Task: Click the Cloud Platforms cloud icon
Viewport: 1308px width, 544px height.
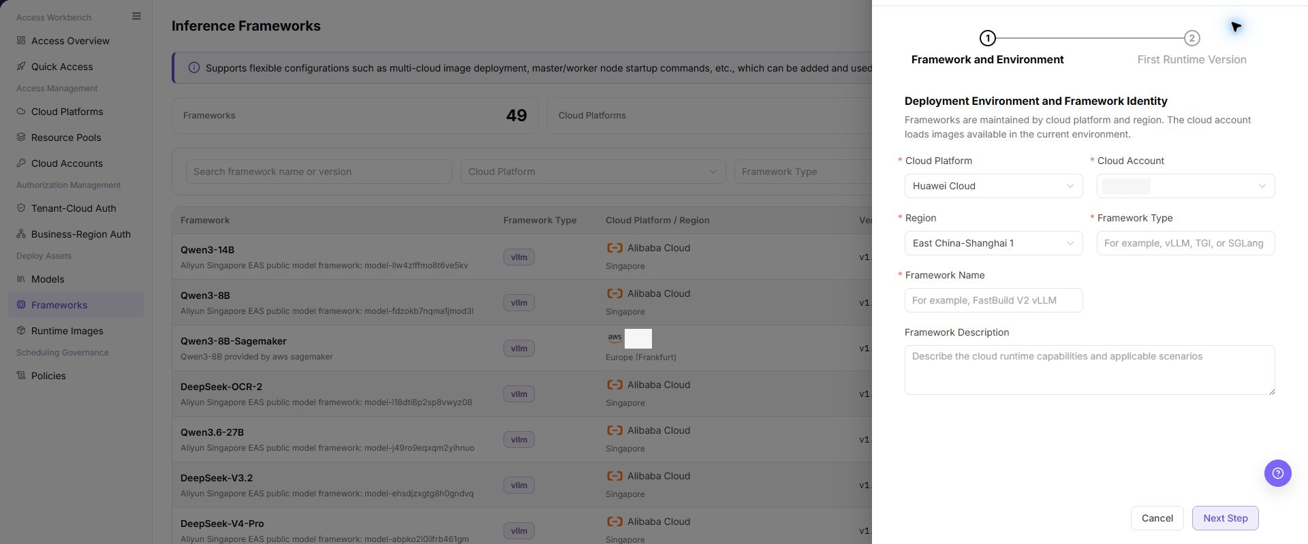Action: [x=21, y=112]
